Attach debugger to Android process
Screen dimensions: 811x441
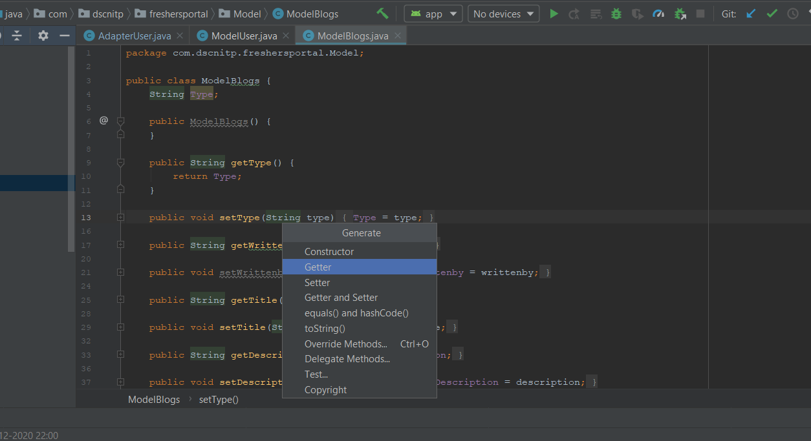tap(680, 14)
